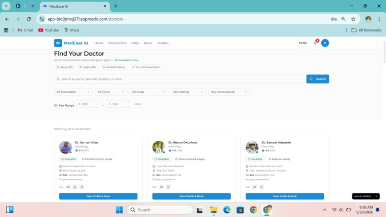Open the Maps bookmark

(72, 30)
